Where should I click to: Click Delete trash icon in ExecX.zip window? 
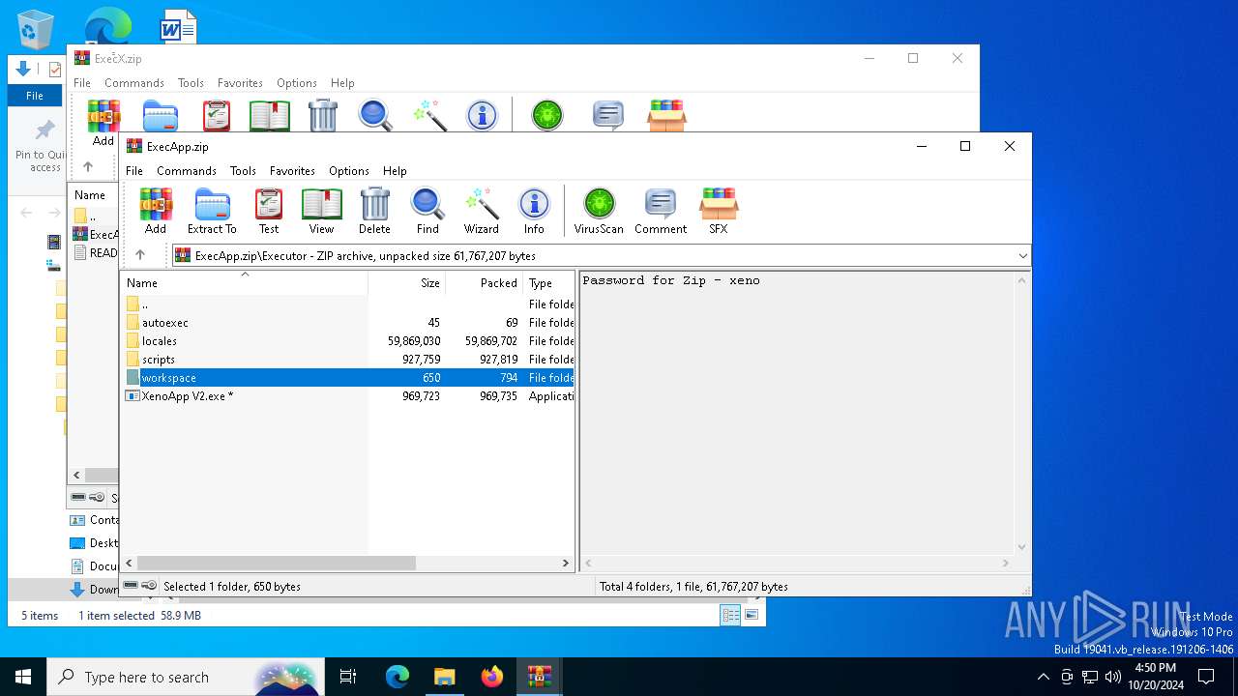(323, 116)
